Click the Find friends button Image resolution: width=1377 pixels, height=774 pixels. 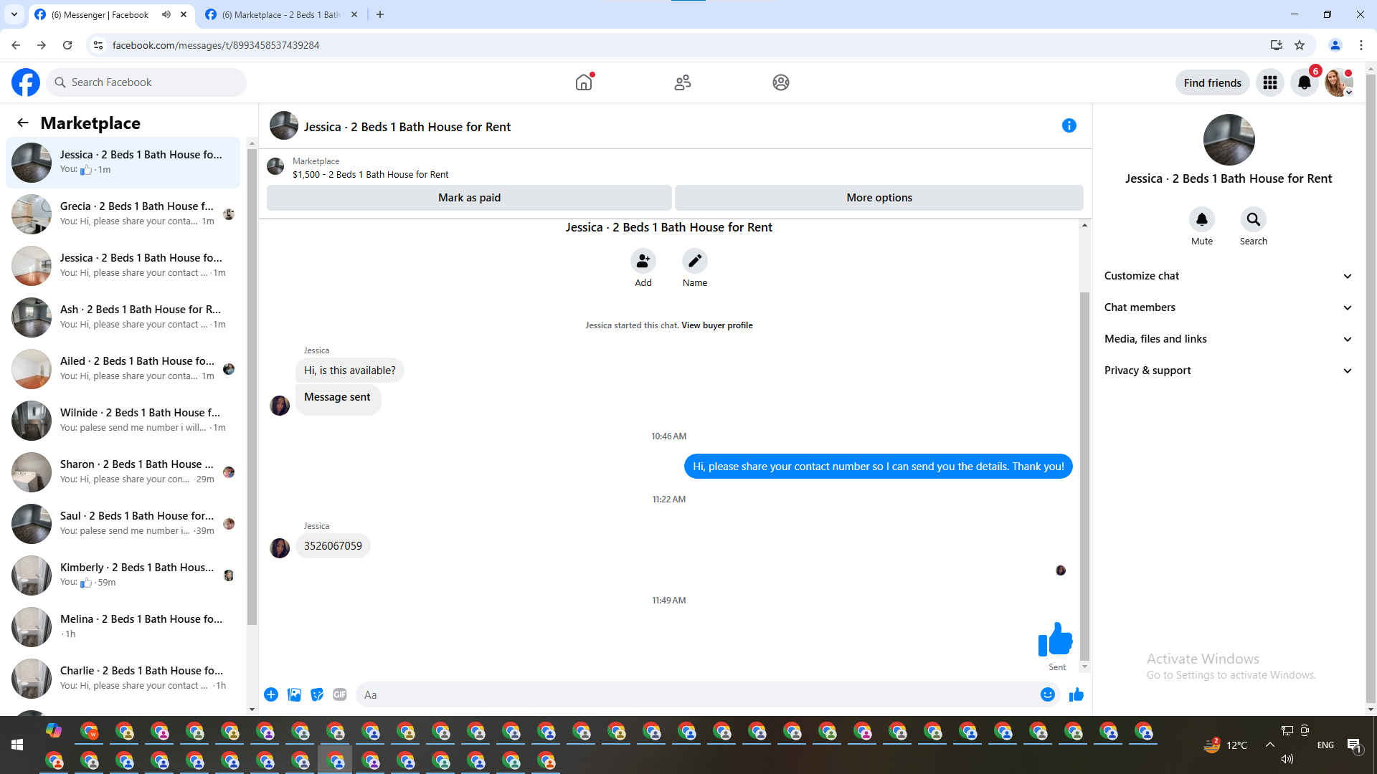click(x=1213, y=82)
